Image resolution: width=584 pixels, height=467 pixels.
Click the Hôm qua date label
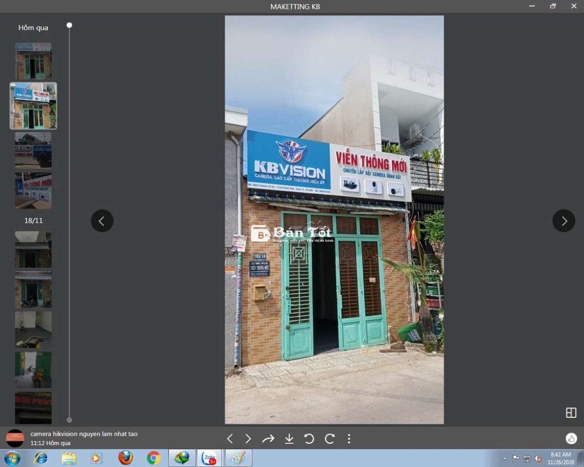(33, 28)
